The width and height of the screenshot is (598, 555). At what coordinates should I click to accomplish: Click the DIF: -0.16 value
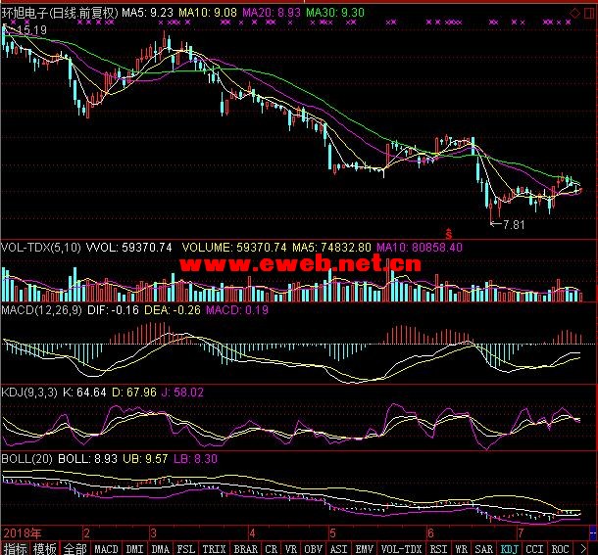point(113,310)
